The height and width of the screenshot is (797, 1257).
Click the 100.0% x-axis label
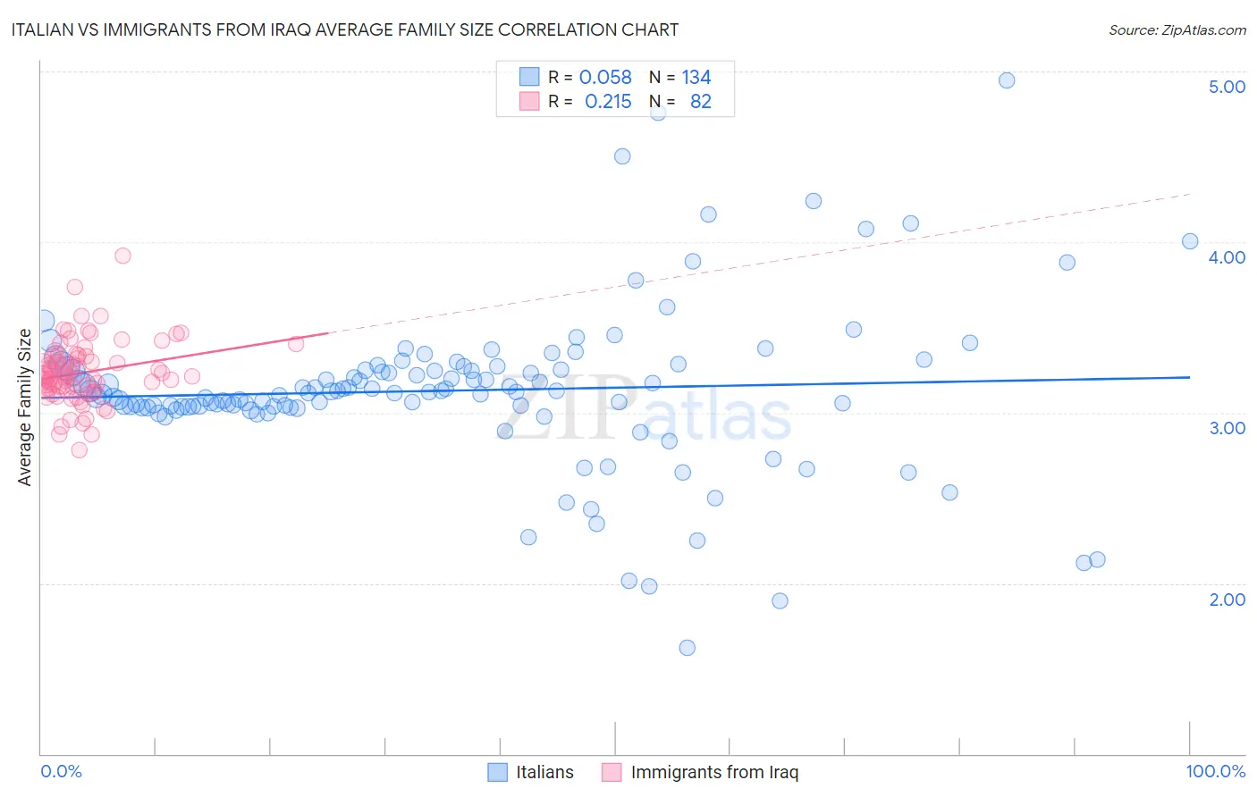1215,771
